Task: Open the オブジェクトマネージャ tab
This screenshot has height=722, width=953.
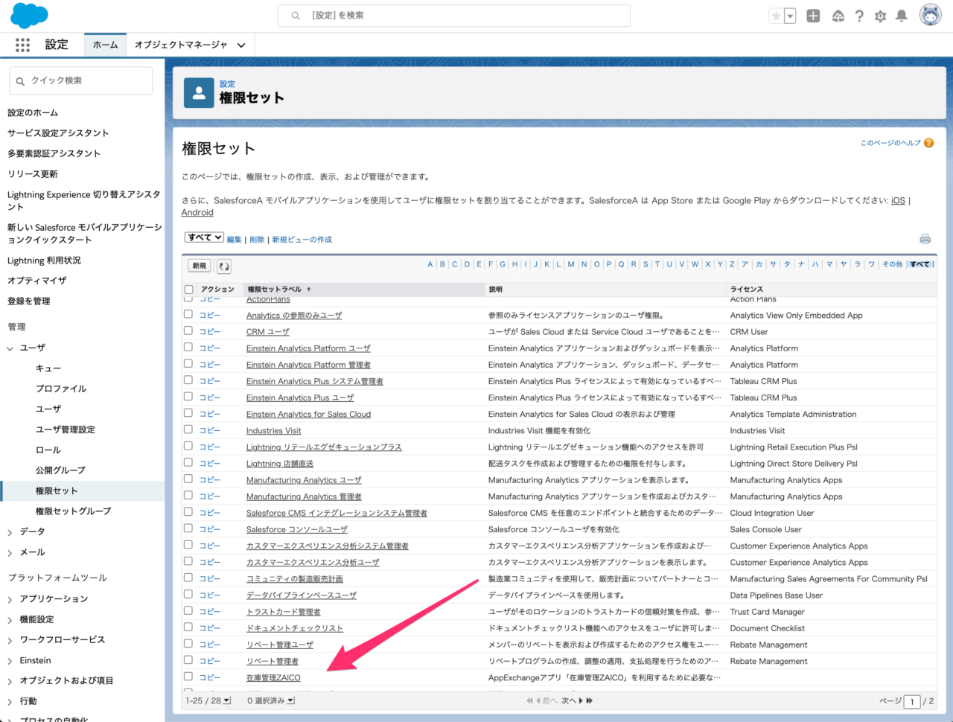Action: (181, 45)
